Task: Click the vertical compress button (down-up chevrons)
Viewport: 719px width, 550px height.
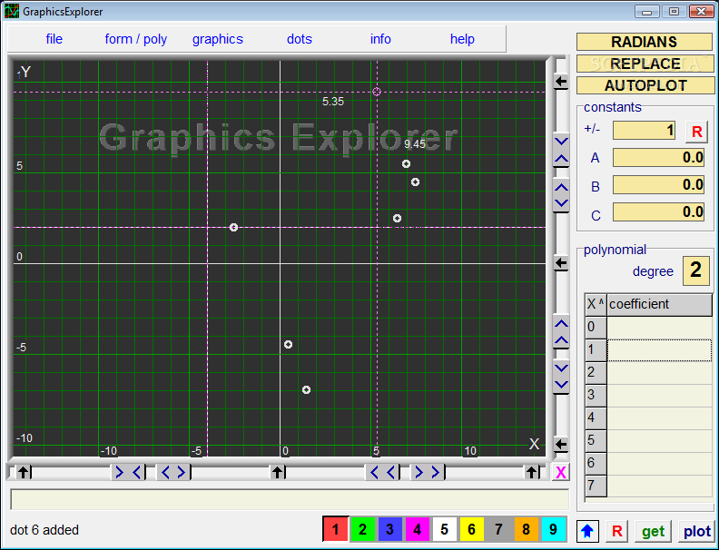Action: (561, 150)
